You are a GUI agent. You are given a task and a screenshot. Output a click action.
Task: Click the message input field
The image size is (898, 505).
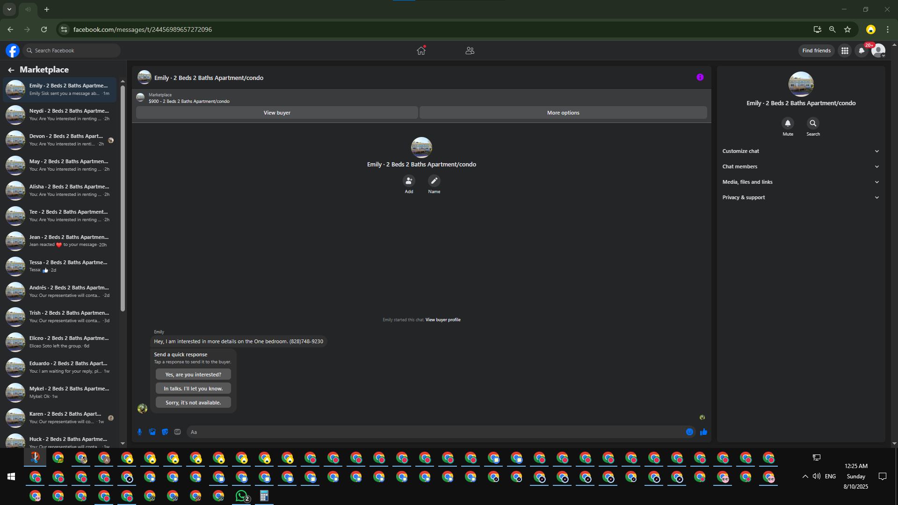tap(435, 432)
